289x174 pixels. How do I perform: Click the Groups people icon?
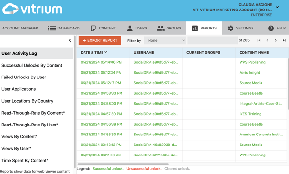pyautogui.click(x=160, y=28)
